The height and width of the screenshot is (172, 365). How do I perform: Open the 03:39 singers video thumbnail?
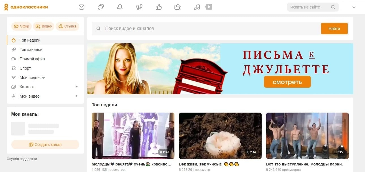point(133,136)
